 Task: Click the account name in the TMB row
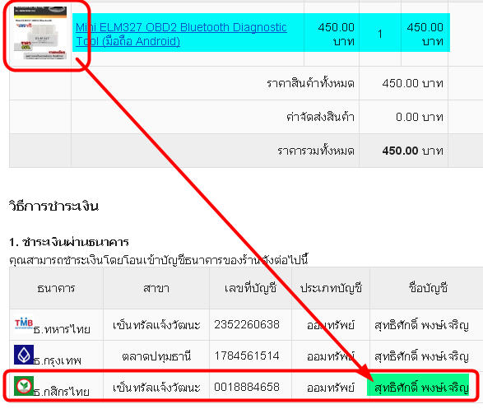click(x=421, y=325)
